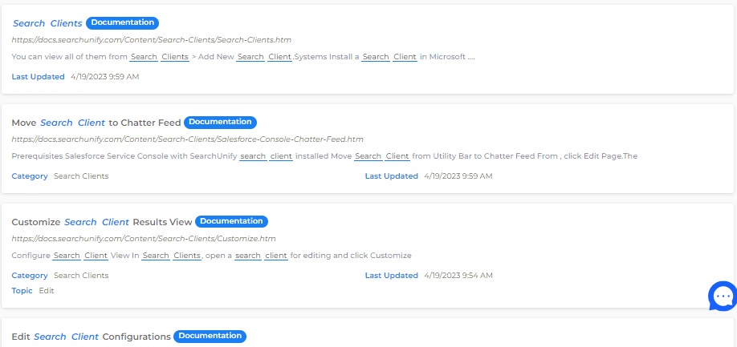The image size is (737, 347).
Task: Open "Move Search Client to Chatter Feed" result
Action: point(96,123)
